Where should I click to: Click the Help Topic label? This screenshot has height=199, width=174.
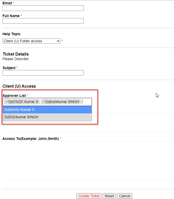[11, 34]
